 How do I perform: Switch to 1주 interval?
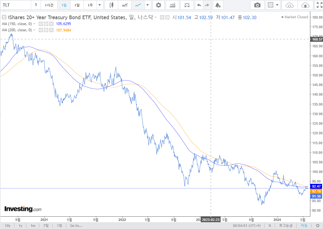[x=90, y=5]
